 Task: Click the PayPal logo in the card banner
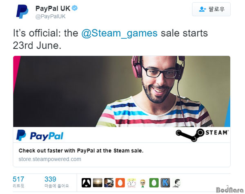click(40, 135)
